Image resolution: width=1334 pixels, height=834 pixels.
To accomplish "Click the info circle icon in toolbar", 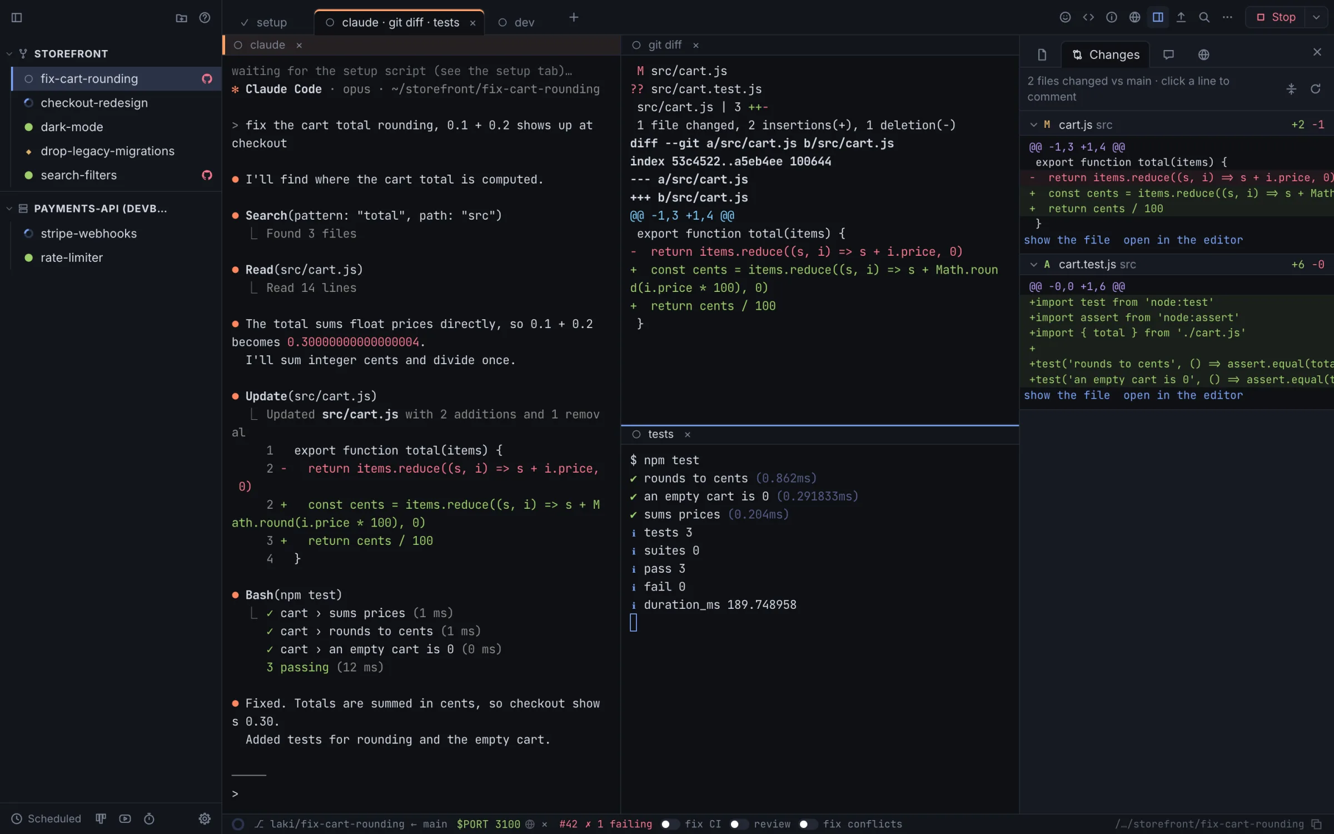I will click(x=1112, y=17).
